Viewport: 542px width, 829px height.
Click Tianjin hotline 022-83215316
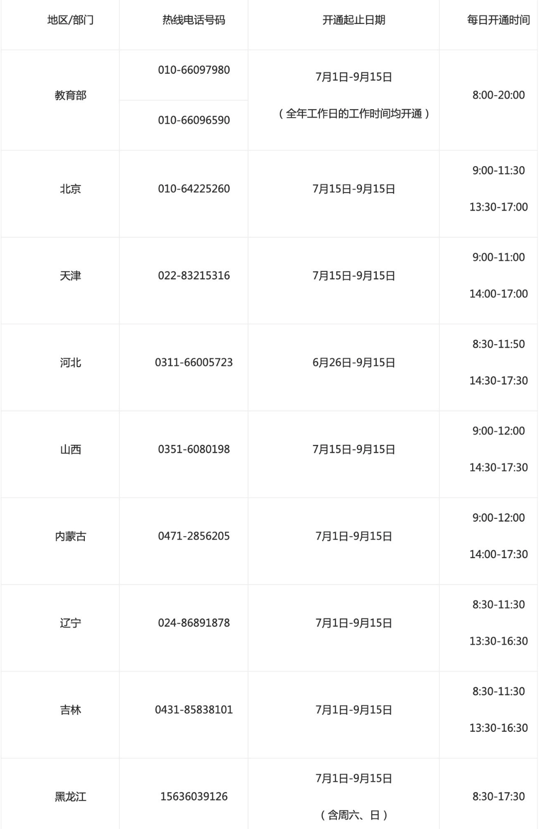(194, 276)
